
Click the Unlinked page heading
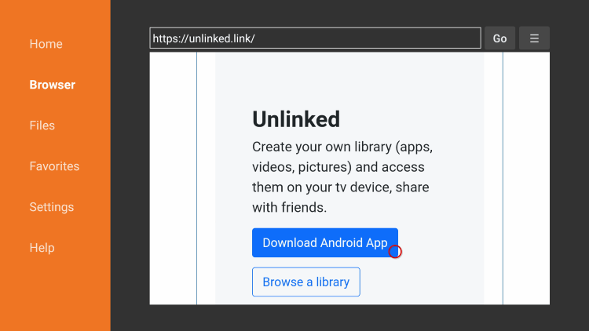[x=296, y=119]
